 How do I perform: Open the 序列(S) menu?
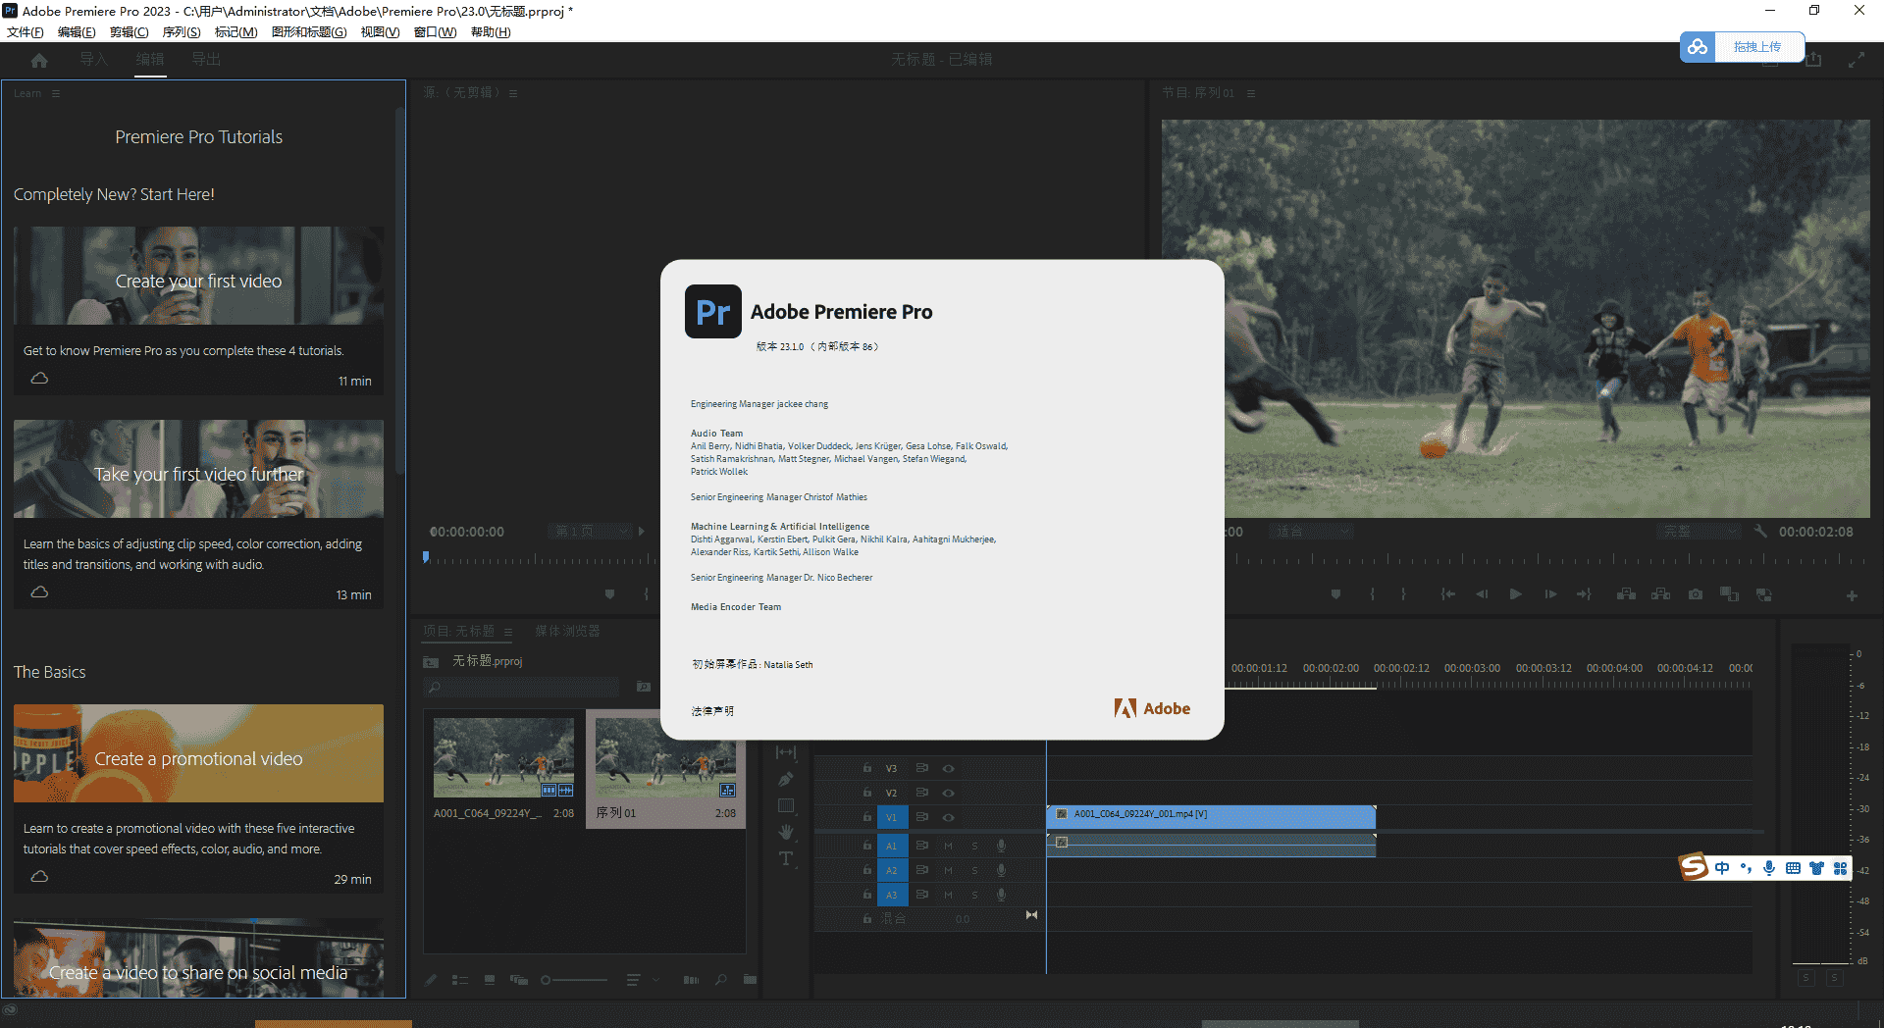coord(181,32)
